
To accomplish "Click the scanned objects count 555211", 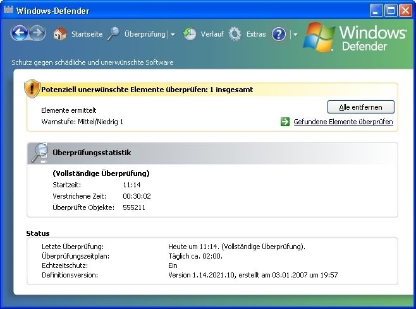I will coord(134,207).
